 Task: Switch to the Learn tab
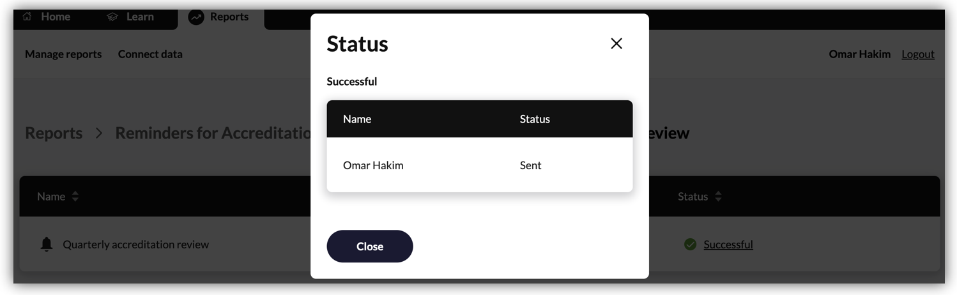(x=130, y=17)
